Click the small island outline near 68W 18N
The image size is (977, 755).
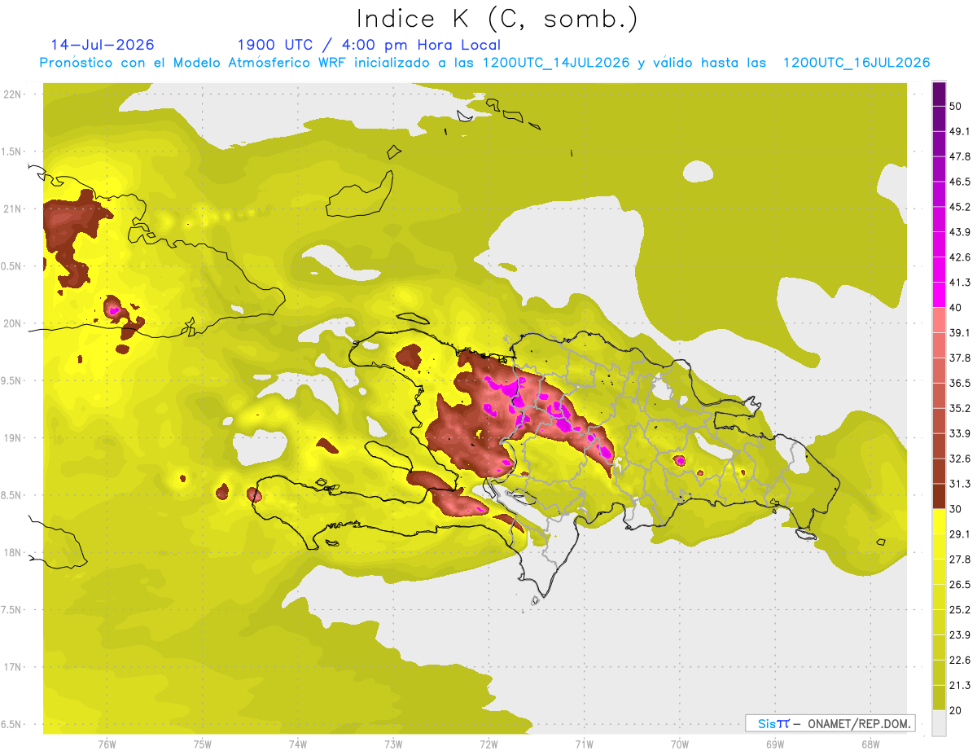881,542
